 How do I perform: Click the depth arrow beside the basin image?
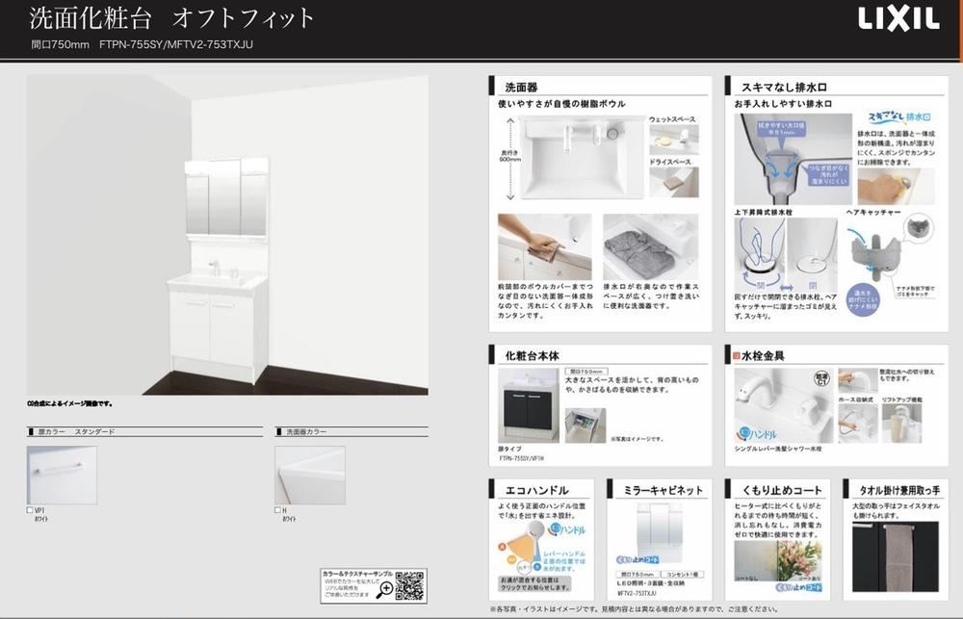click(x=509, y=159)
